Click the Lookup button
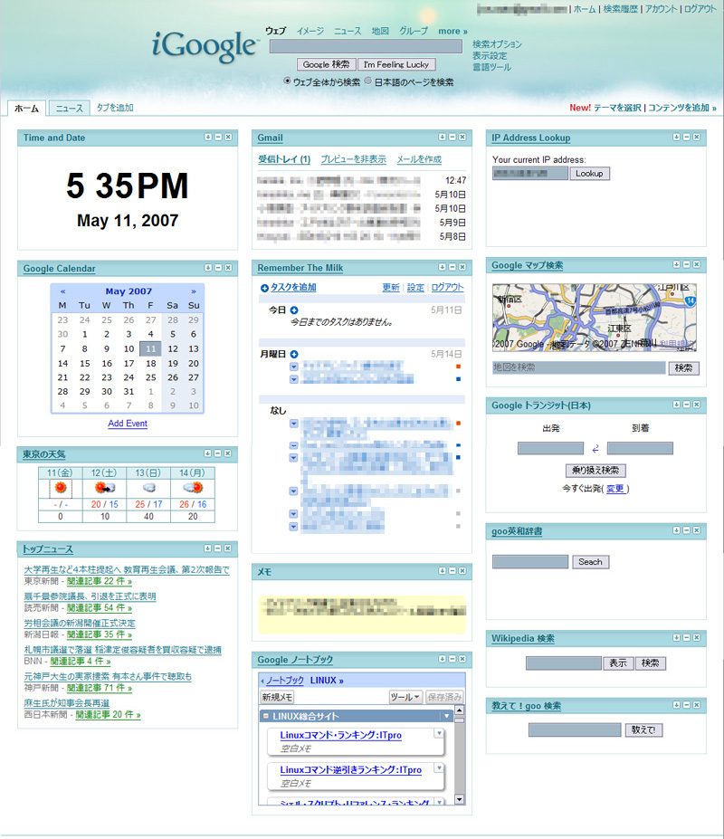 tap(590, 174)
